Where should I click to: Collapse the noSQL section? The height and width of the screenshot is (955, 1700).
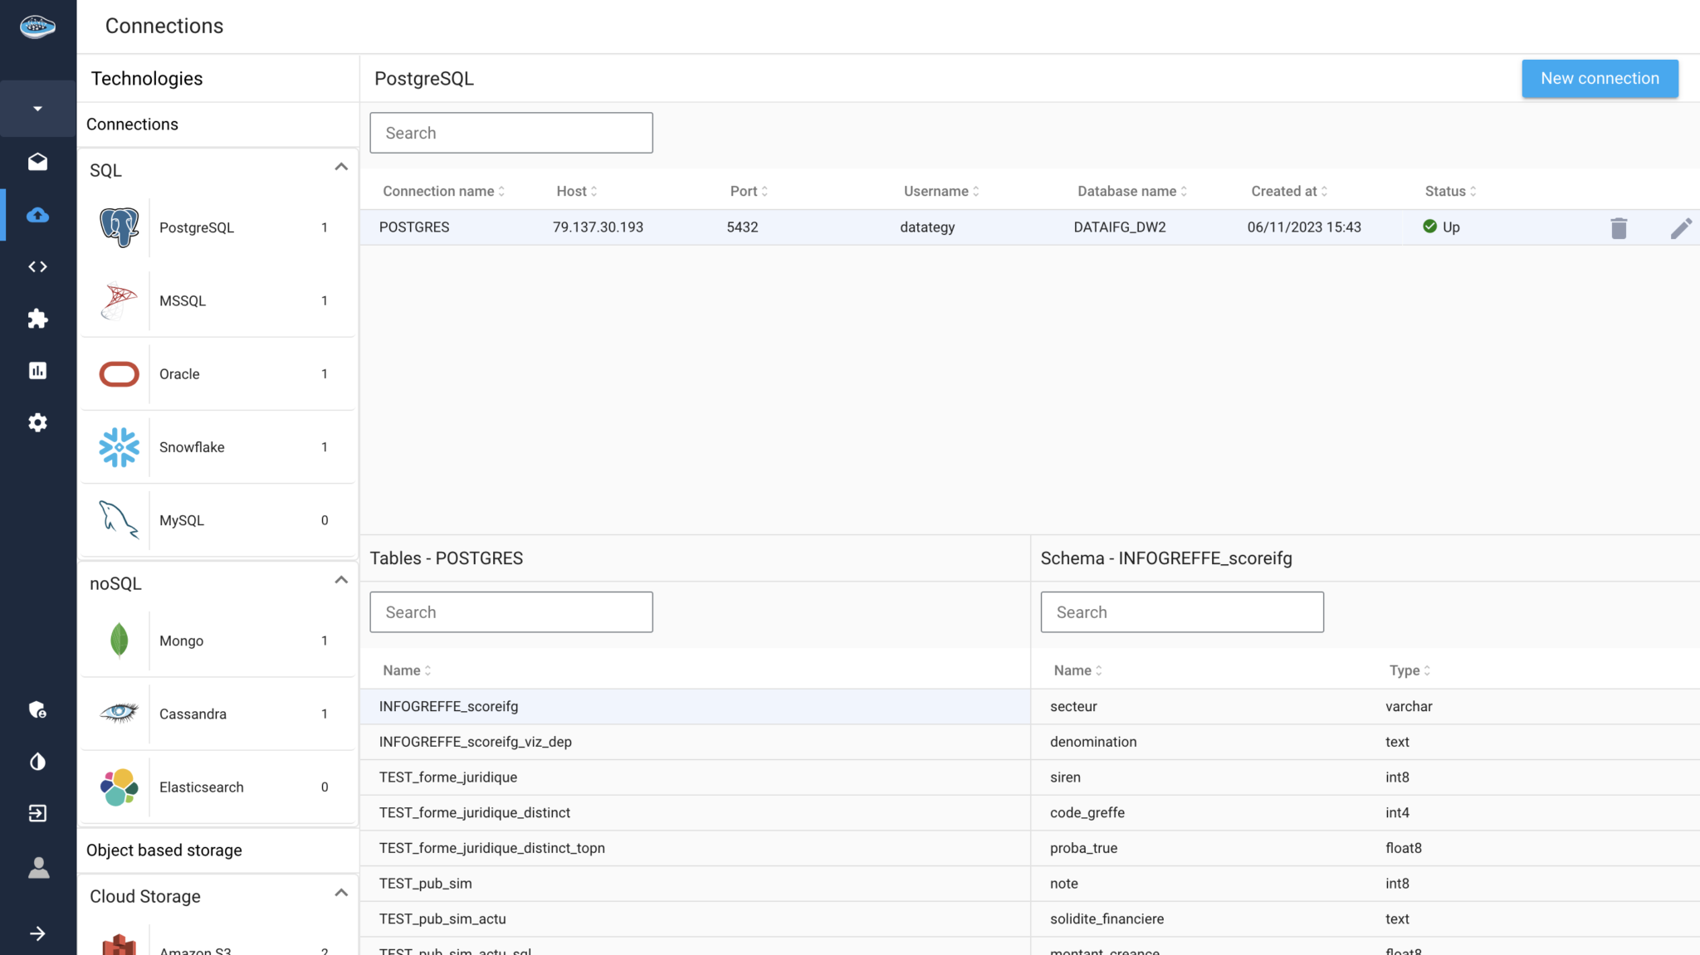(x=341, y=579)
